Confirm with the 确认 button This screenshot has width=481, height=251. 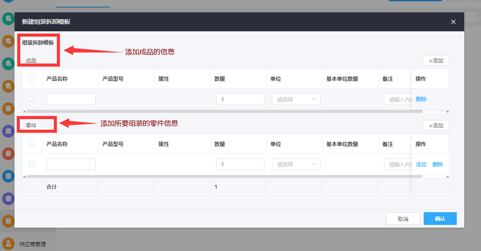(x=440, y=218)
